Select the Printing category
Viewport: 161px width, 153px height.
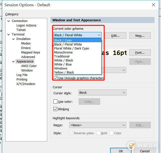[22, 79]
